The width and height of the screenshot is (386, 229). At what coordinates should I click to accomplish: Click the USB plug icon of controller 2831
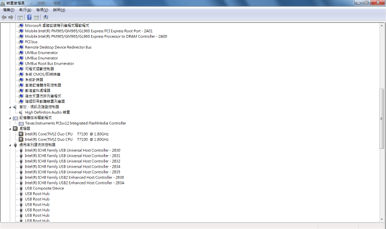21,155
